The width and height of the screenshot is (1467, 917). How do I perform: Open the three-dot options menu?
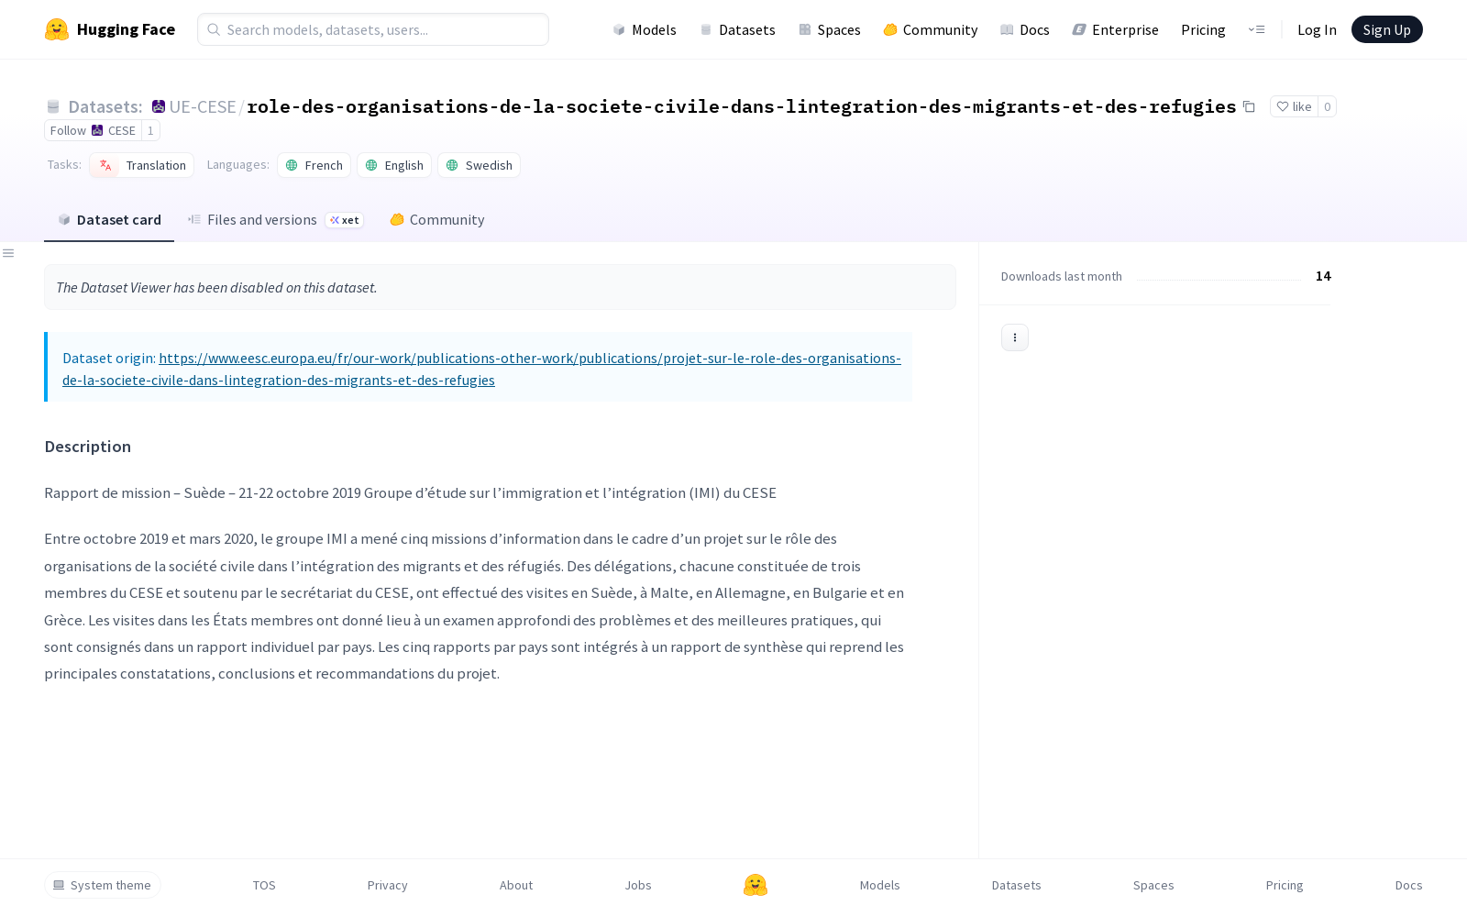click(1015, 337)
